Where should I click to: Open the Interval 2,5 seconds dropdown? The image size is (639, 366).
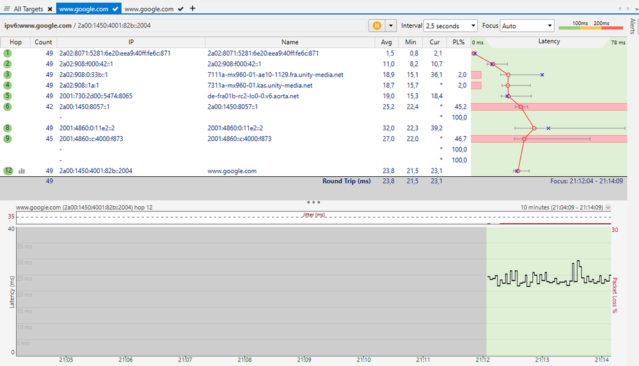tap(450, 26)
